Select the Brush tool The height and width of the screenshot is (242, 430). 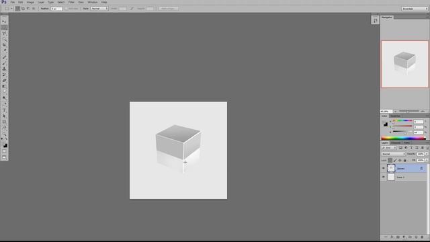4,63
